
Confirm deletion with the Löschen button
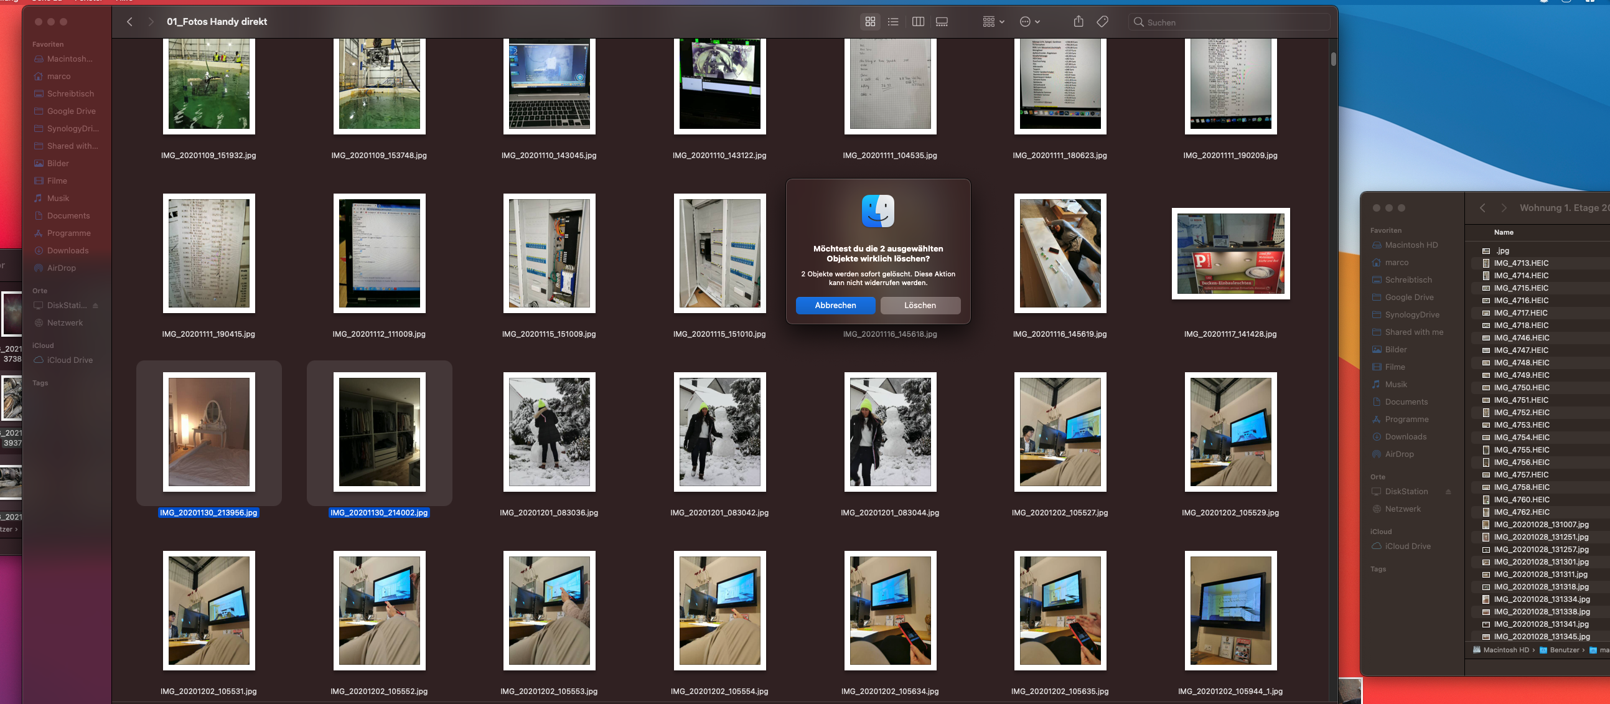920,306
